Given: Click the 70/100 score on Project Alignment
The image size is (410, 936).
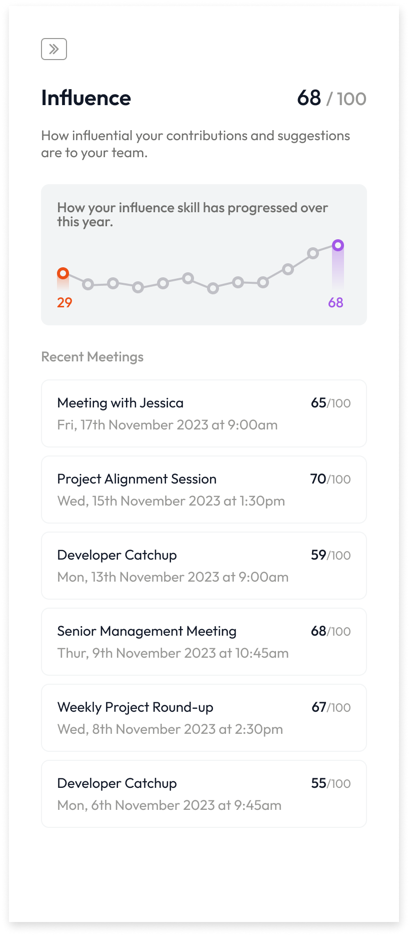Looking at the screenshot, I should [330, 479].
